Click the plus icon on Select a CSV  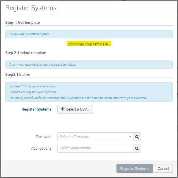(x=62, y=109)
